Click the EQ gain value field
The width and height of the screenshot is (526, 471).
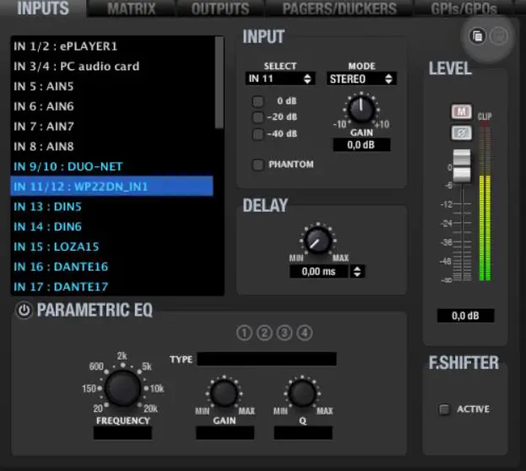tap(225, 433)
